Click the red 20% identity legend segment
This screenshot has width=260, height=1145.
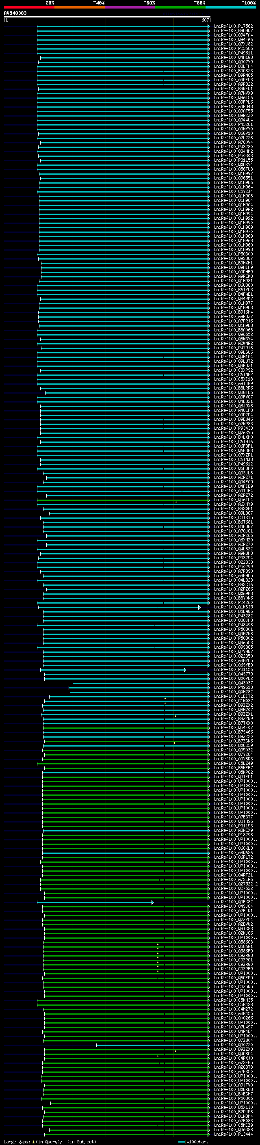pyautogui.click(x=29, y=7)
